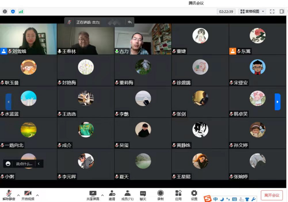The width and height of the screenshot is (288, 202).
Task: Open meeting settings (设置) gear
Action: point(194,195)
